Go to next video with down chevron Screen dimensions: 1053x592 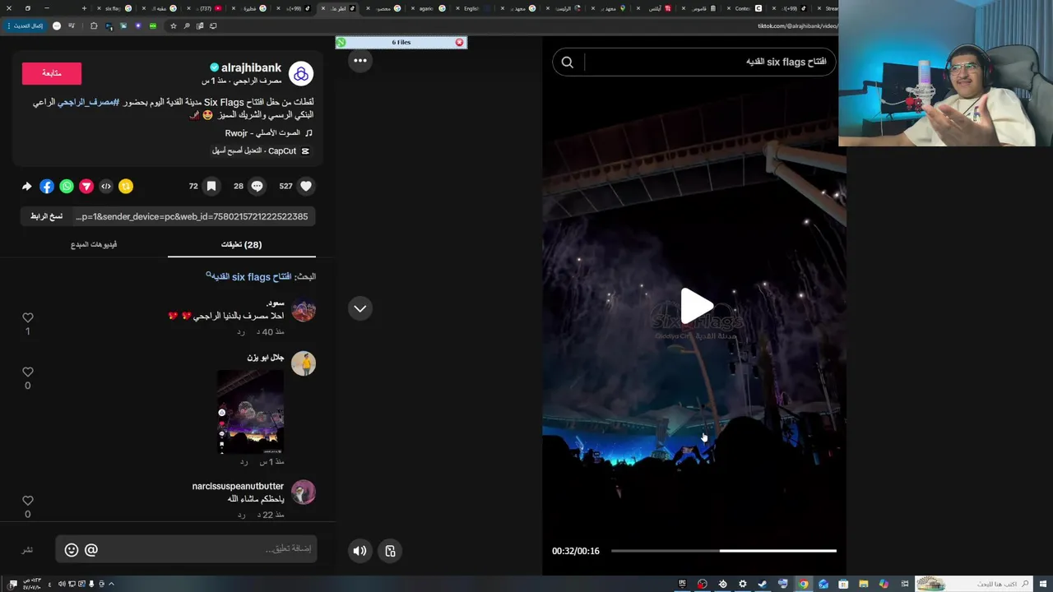(x=360, y=308)
